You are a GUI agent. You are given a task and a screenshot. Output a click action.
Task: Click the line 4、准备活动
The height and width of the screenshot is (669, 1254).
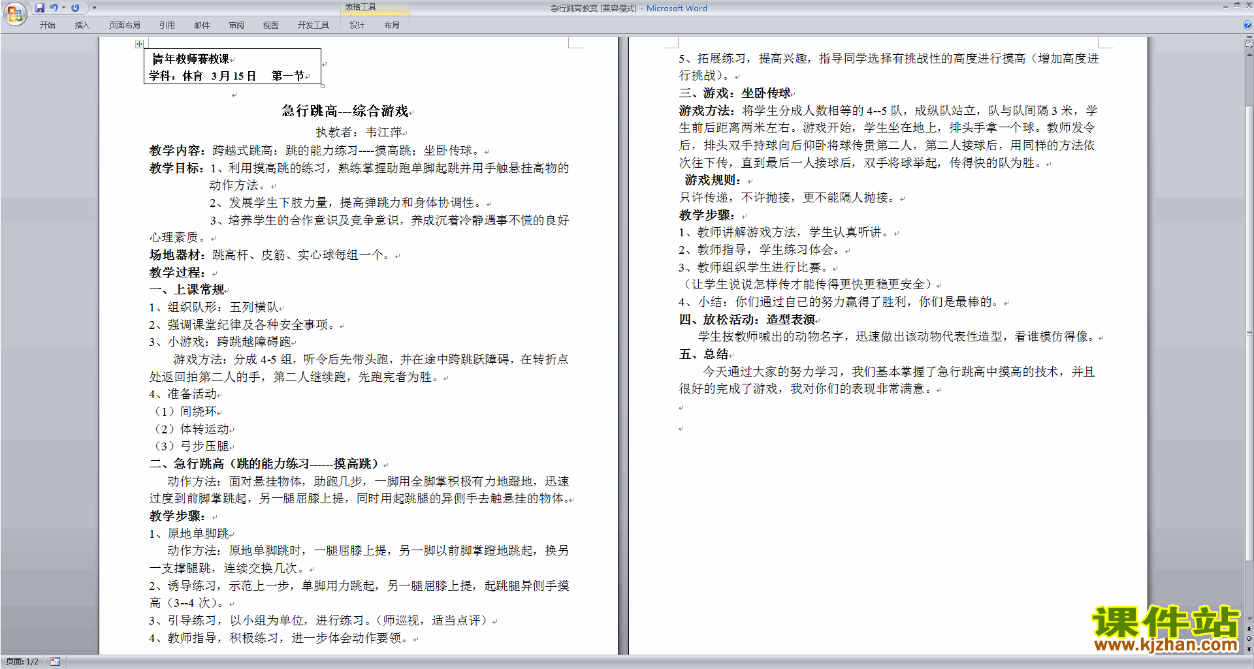183,394
